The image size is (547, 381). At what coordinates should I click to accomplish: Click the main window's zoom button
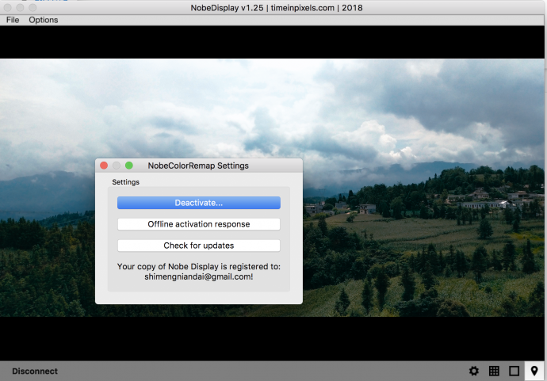coord(33,7)
